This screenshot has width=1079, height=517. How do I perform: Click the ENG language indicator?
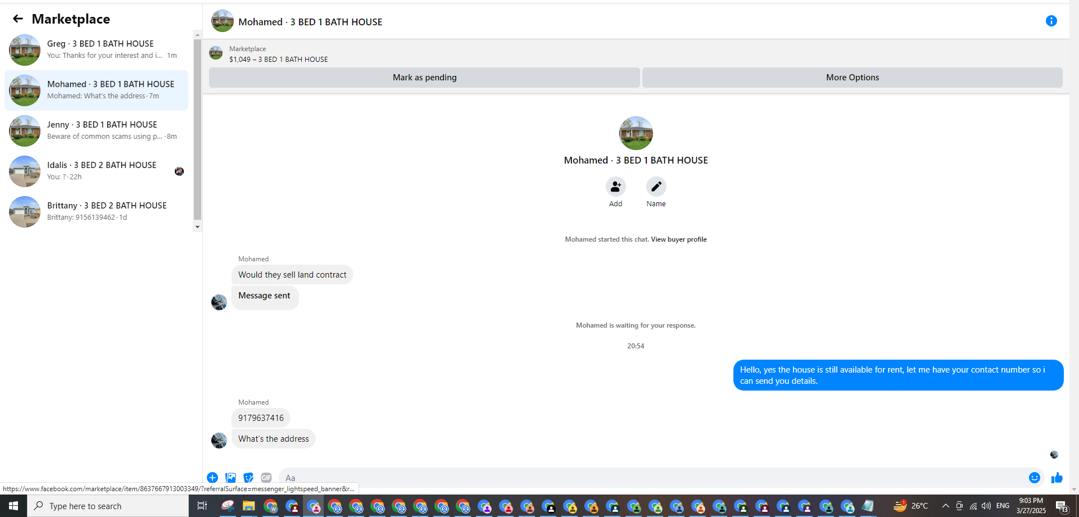coord(1003,506)
